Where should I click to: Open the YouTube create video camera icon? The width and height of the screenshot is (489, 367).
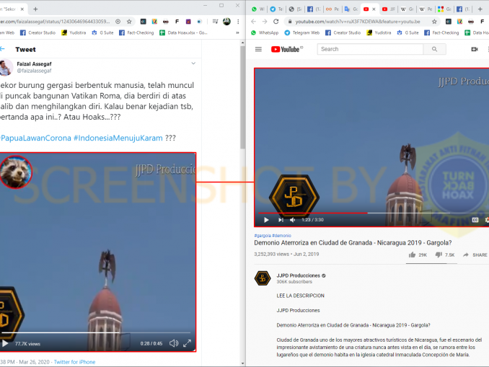click(x=475, y=49)
